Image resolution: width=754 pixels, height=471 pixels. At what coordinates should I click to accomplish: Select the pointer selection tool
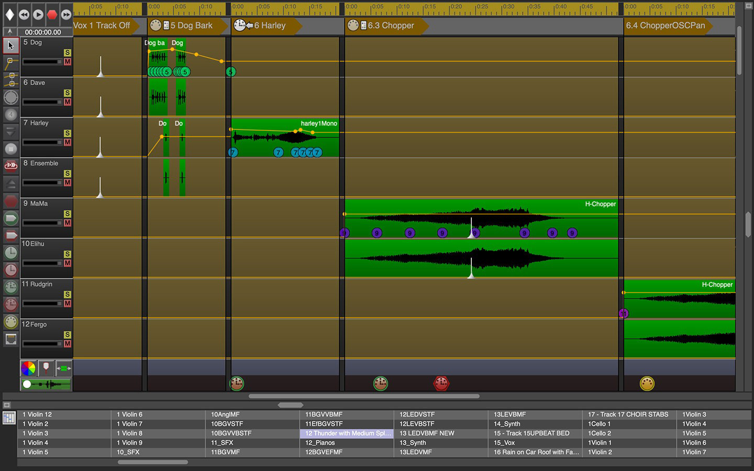tap(9, 45)
